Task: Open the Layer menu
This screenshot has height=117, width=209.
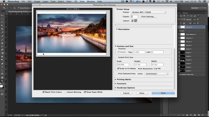Action: pyautogui.click(x=45, y=1)
